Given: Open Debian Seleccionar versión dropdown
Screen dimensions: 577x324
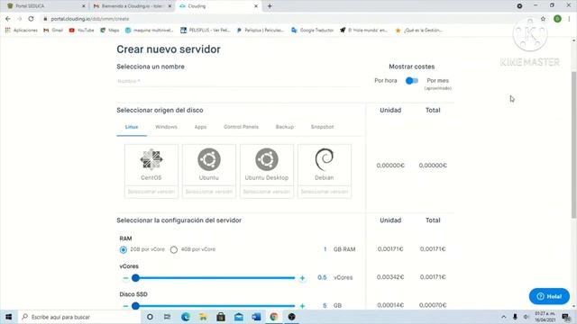Looking at the screenshot, I should 325,192.
